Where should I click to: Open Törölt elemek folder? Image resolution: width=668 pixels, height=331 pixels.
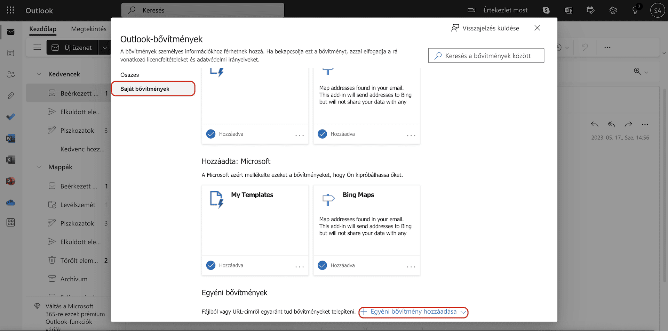coord(79,260)
